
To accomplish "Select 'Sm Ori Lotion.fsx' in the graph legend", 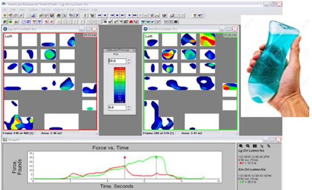I will pos(252,170).
